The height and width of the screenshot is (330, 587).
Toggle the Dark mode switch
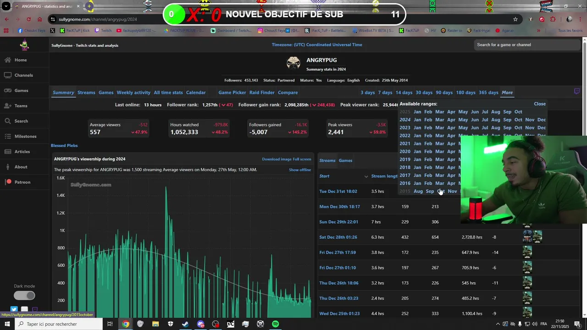tap(24, 296)
